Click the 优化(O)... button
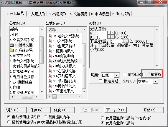This screenshot has width=168, height=127. [63, 110]
